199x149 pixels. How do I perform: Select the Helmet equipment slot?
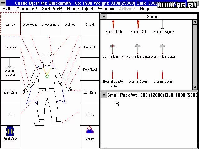click(x=70, y=24)
